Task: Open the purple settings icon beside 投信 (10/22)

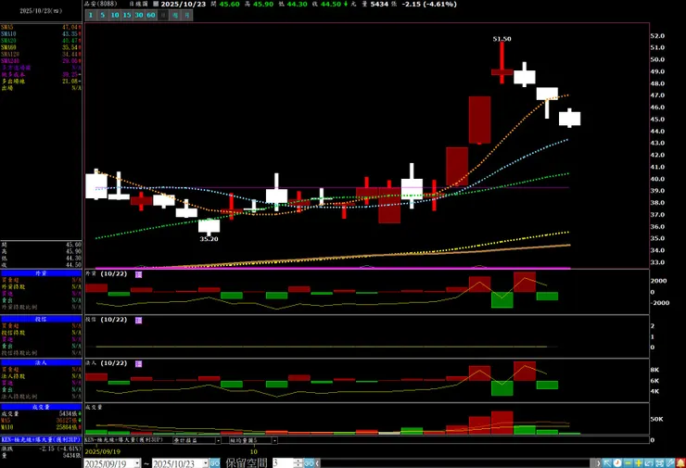Action: [138, 320]
